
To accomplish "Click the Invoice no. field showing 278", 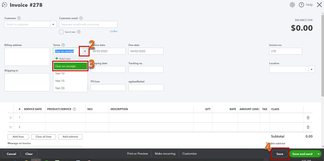I will point(285,51).
